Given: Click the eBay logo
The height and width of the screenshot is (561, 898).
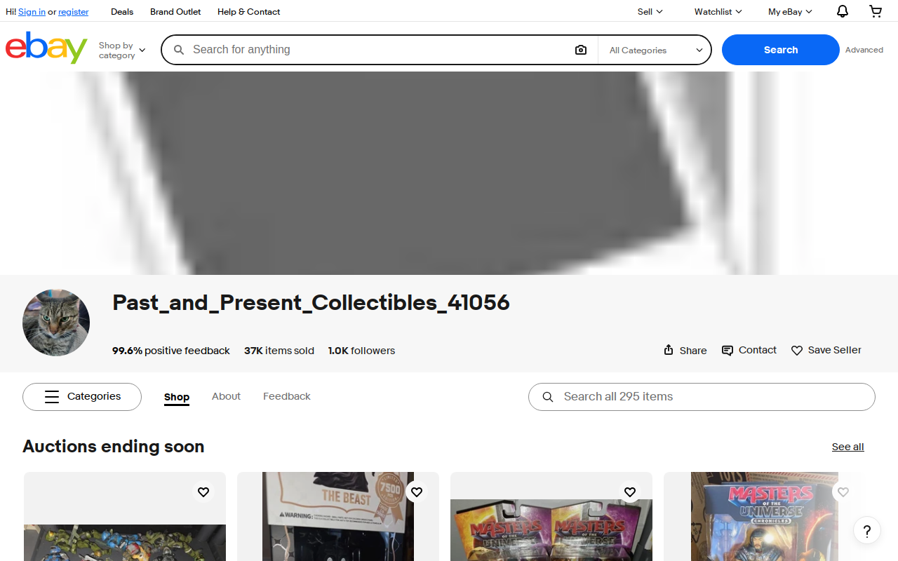Looking at the screenshot, I should pos(46,48).
